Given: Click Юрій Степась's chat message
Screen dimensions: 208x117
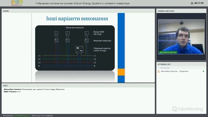Looking at the screenshot, I should [x=12, y=92].
